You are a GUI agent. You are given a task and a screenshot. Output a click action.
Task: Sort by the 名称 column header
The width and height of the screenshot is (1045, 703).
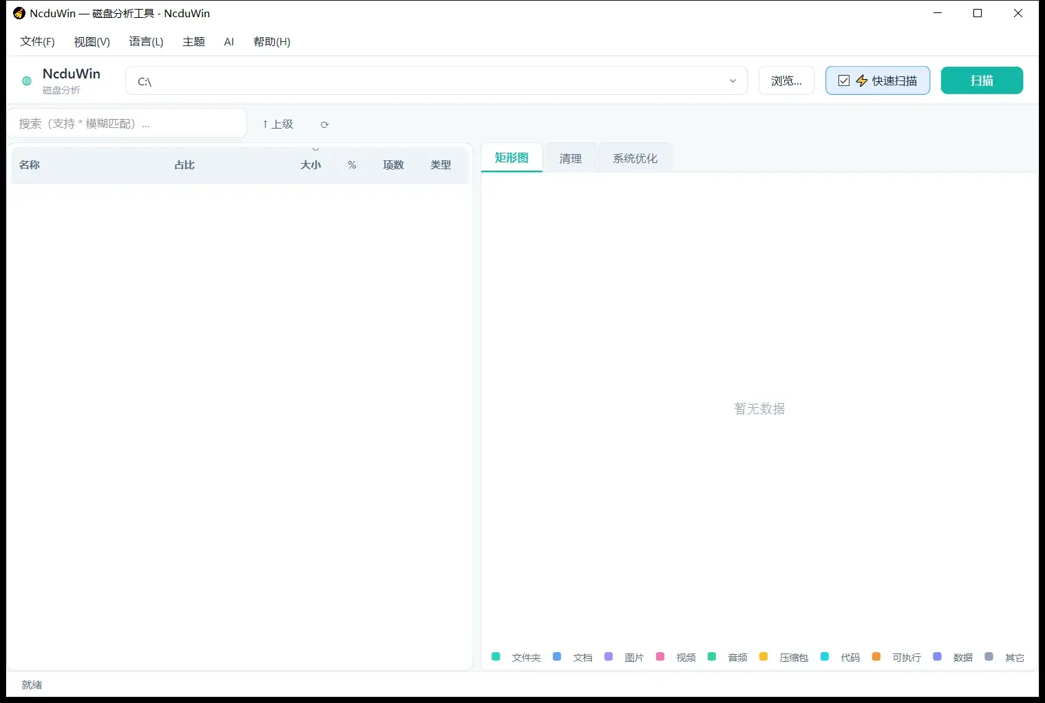click(x=30, y=165)
